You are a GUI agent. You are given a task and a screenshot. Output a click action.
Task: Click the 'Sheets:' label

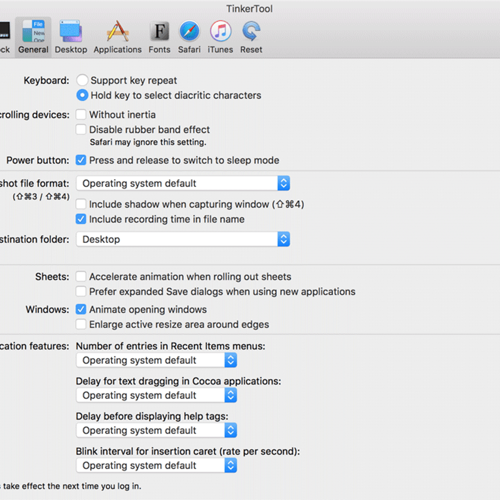[52, 277]
